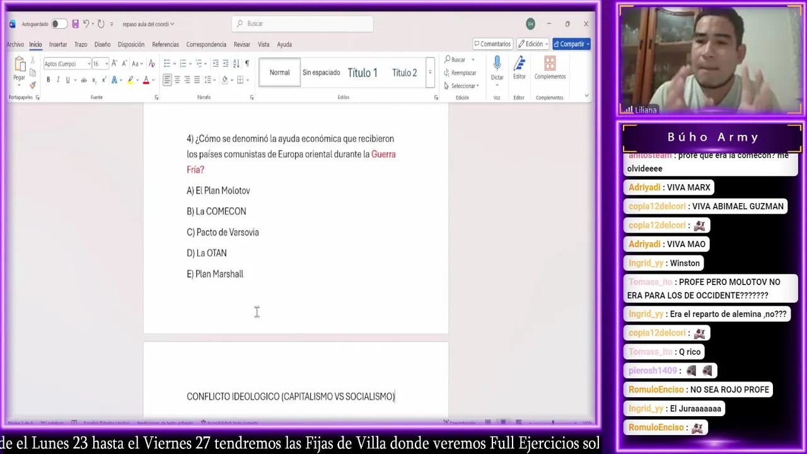Align the paragraph to the right
This screenshot has height=454, width=807.
pyautogui.click(x=187, y=80)
